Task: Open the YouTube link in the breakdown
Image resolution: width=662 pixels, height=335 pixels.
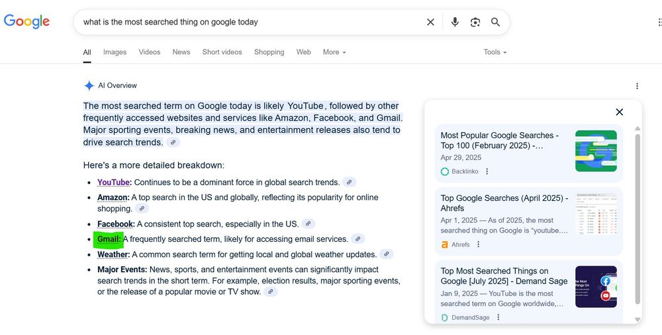Action: click(114, 182)
